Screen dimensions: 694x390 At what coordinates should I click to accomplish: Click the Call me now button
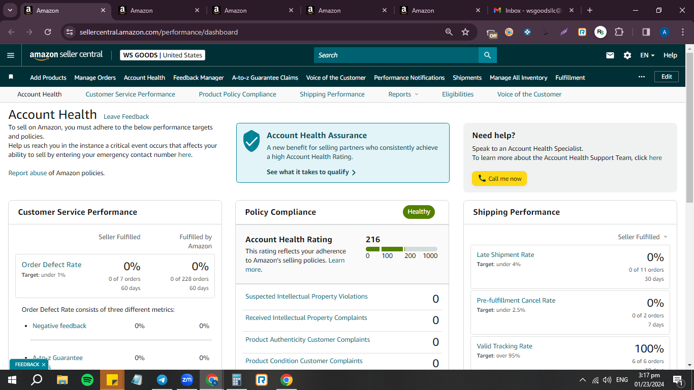tap(499, 179)
